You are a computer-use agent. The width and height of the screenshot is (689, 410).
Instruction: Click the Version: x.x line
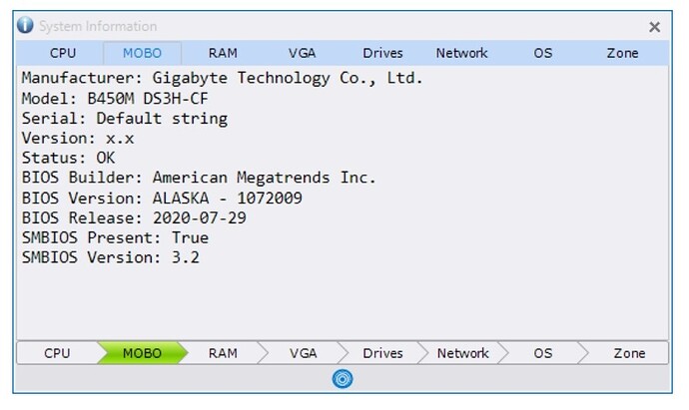(78, 139)
